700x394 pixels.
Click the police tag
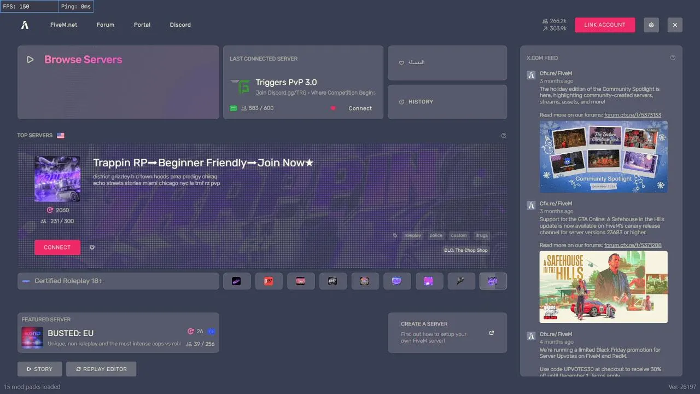pyautogui.click(x=436, y=235)
